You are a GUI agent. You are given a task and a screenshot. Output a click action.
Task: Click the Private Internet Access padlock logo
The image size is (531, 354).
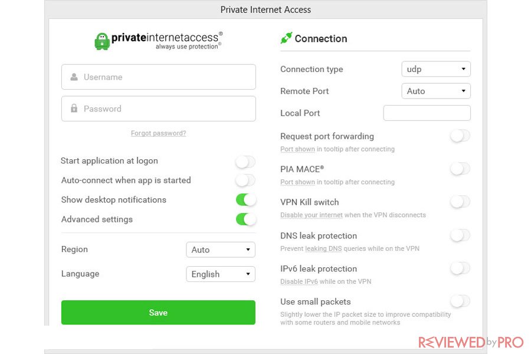[102, 41]
